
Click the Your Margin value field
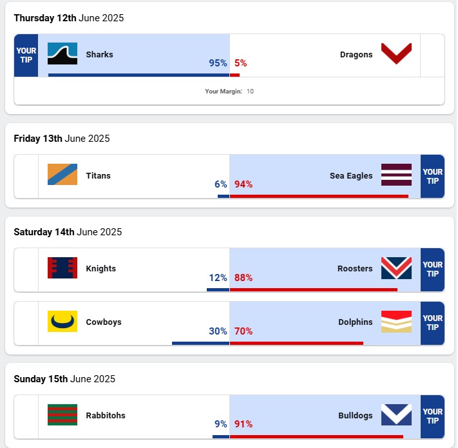click(x=250, y=92)
